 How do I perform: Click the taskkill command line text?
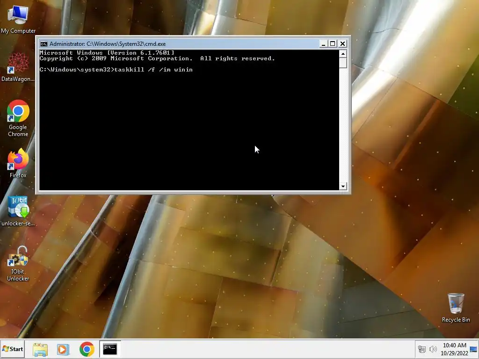click(116, 70)
